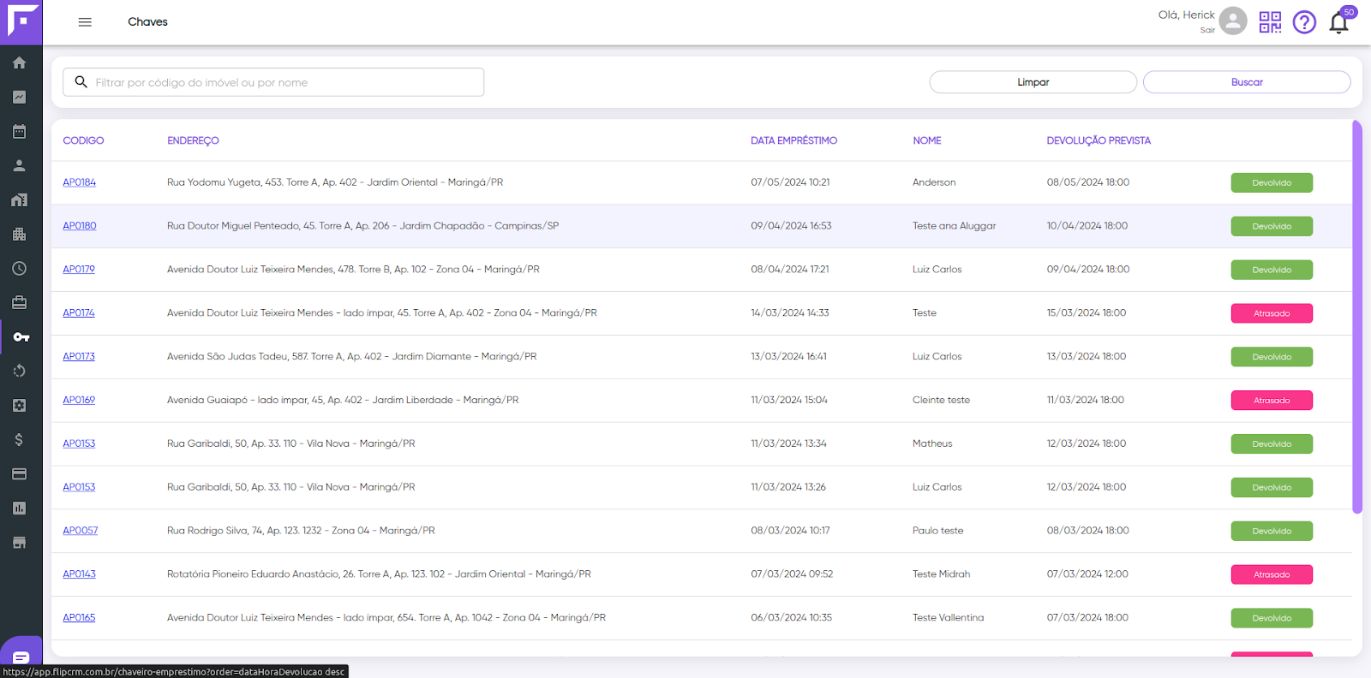
Task: Click the Olá, Herick greeting
Action: click(1186, 15)
